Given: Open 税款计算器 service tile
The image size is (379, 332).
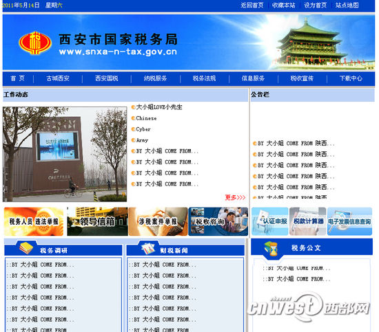Looking at the screenshot, I should coord(308,221).
